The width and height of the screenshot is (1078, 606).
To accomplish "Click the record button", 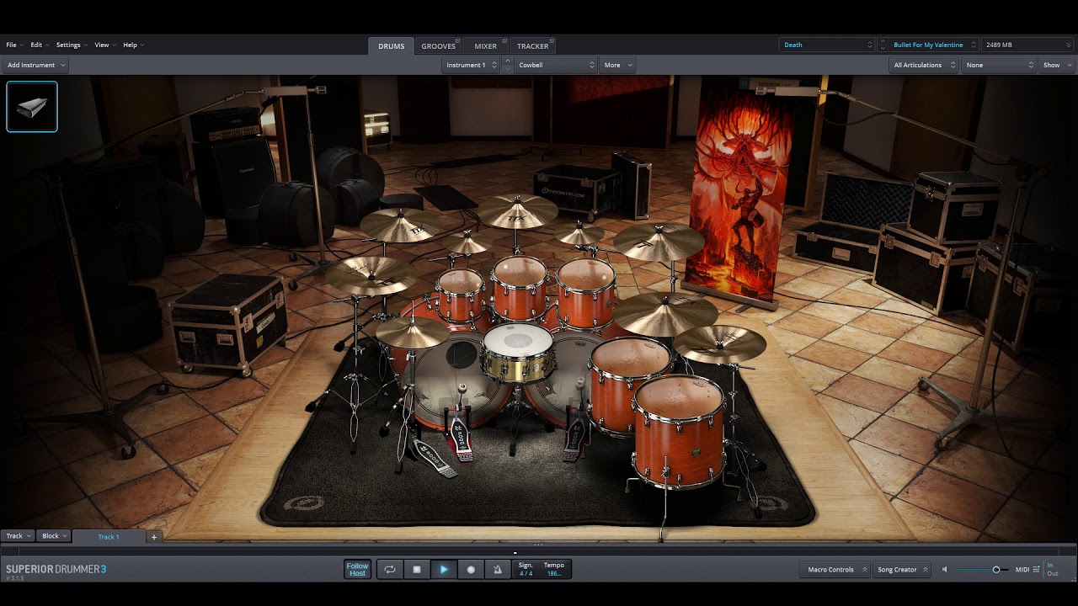I will tap(471, 570).
